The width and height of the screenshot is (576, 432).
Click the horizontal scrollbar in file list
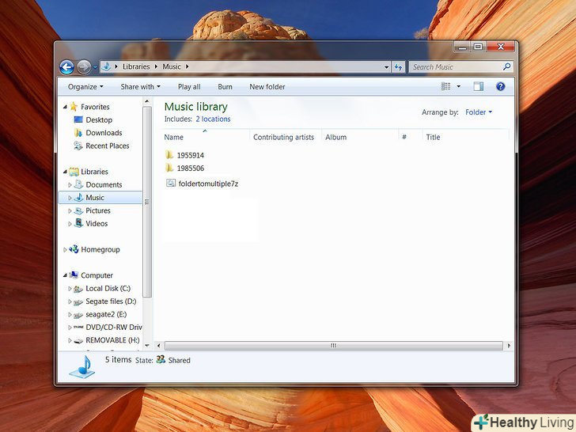(332, 346)
